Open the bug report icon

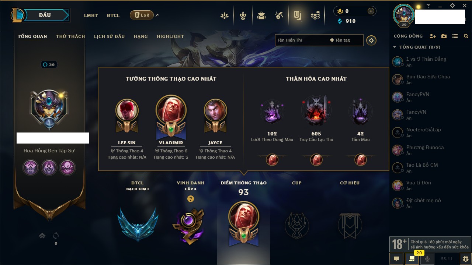click(465, 259)
